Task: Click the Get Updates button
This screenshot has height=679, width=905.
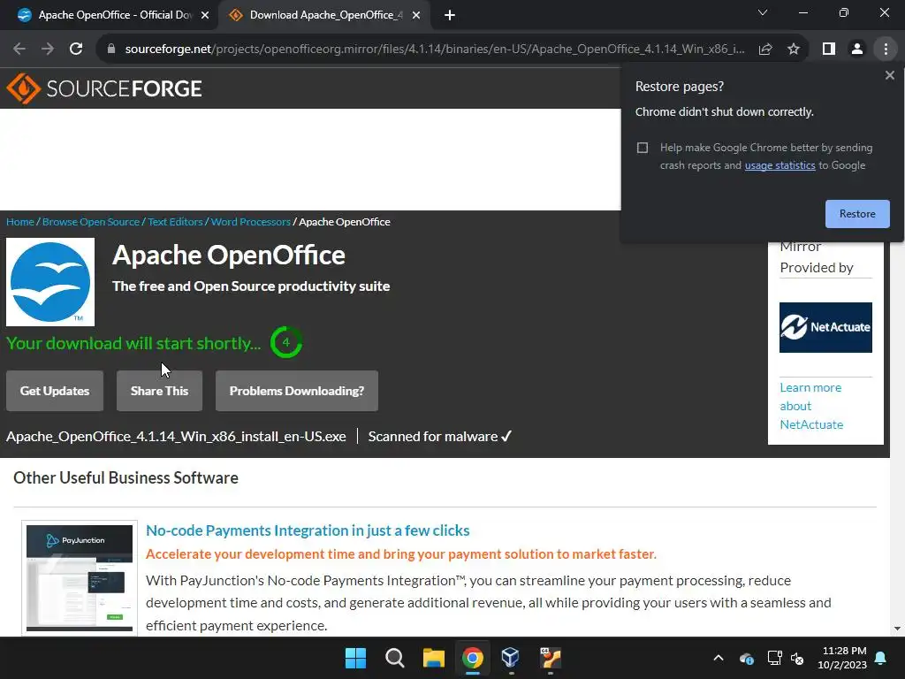Action: click(55, 391)
